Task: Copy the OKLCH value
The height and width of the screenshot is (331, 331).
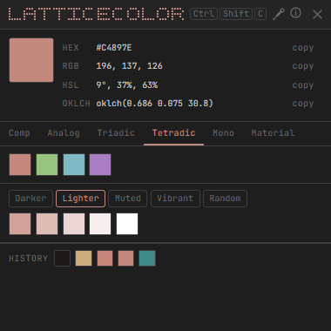Action: coord(303,104)
